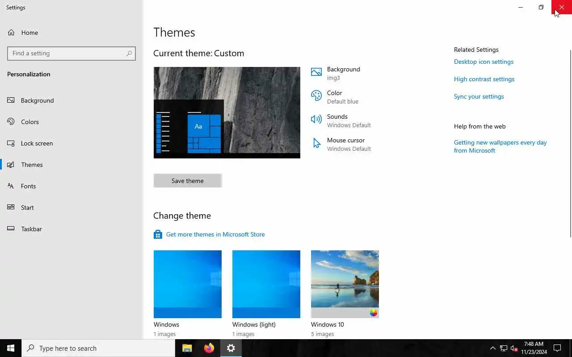Show hidden tray icons chevron
Screen dimensions: 572x357
tap(492, 348)
